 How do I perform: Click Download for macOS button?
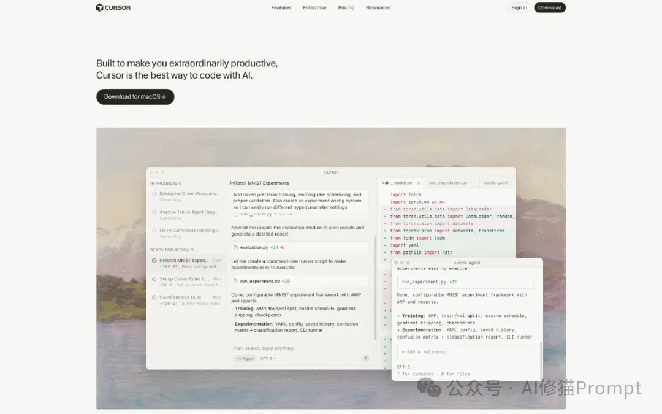[x=135, y=97]
